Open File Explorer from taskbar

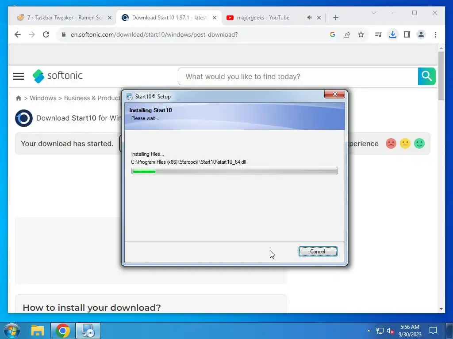tap(38, 331)
